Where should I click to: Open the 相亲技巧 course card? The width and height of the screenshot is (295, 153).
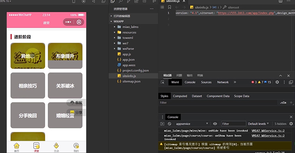click(x=28, y=86)
